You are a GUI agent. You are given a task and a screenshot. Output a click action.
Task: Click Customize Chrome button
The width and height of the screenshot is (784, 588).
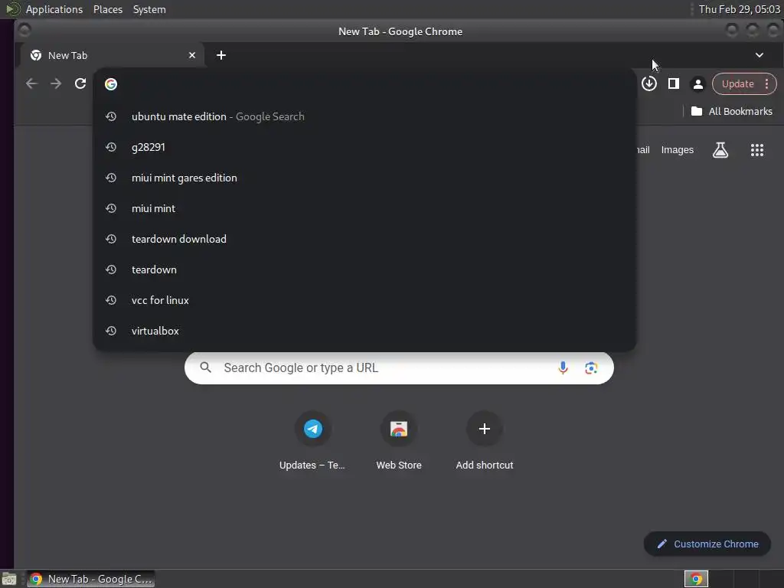[707, 544]
